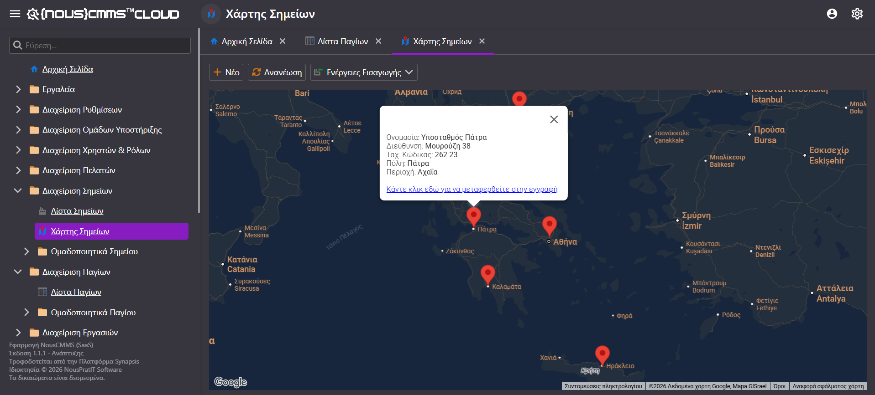Click the sidebar vertical scrollbar
Image resolution: width=875 pixels, height=395 pixels.
199,121
